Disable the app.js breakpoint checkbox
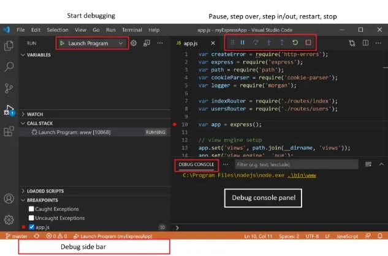The height and width of the screenshot is (256, 388). point(31,227)
